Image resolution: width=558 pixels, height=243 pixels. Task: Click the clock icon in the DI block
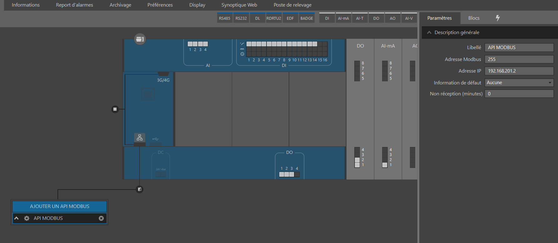tap(242, 54)
